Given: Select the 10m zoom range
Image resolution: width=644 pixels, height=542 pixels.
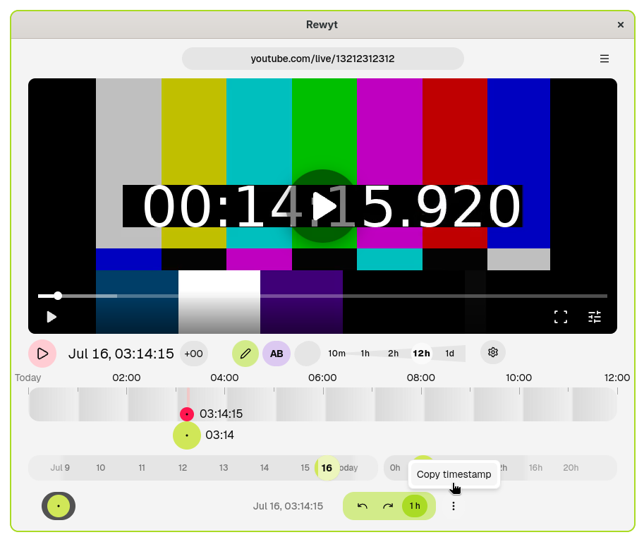Looking at the screenshot, I should [x=336, y=354].
